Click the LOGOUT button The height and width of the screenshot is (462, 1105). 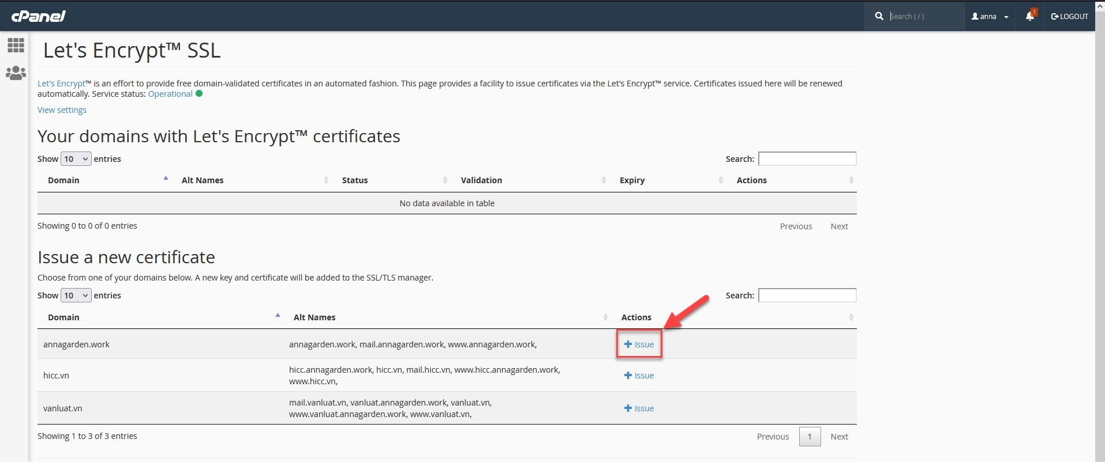pos(1069,17)
